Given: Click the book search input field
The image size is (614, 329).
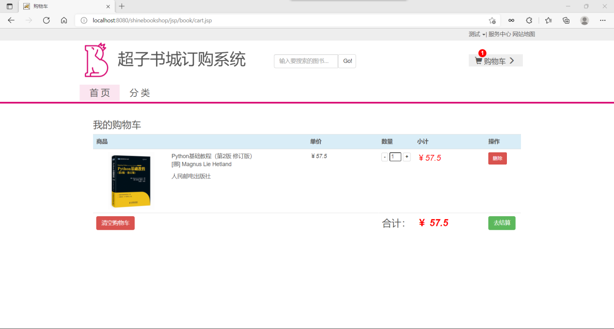Looking at the screenshot, I should [306, 61].
